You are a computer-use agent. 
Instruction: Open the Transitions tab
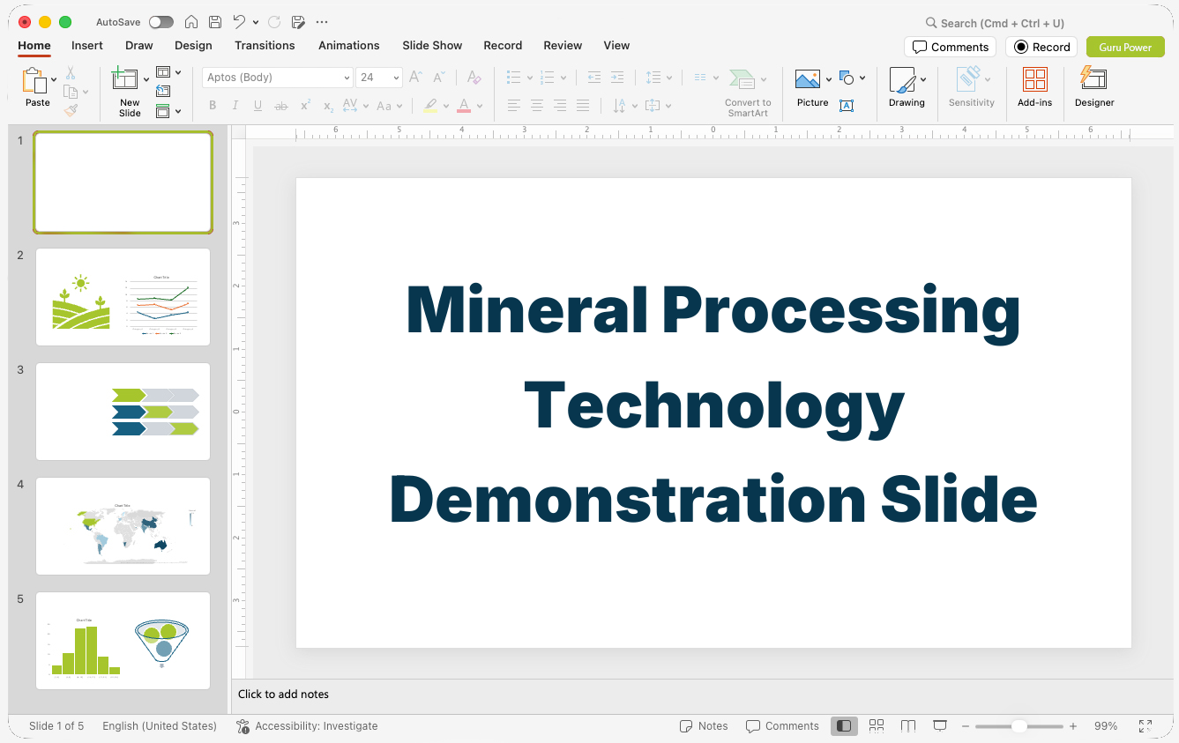pyautogui.click(x=265, y=45)
